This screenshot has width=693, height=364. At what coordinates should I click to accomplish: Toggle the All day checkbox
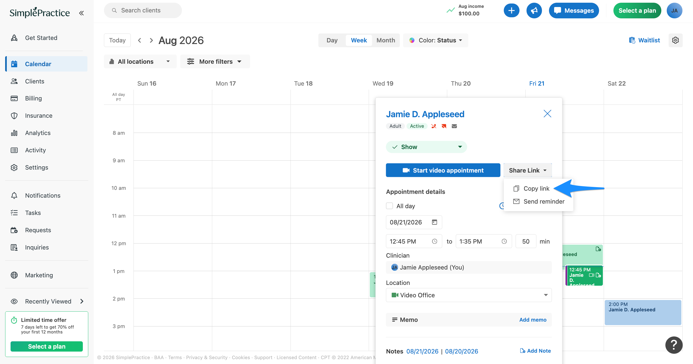389,206
